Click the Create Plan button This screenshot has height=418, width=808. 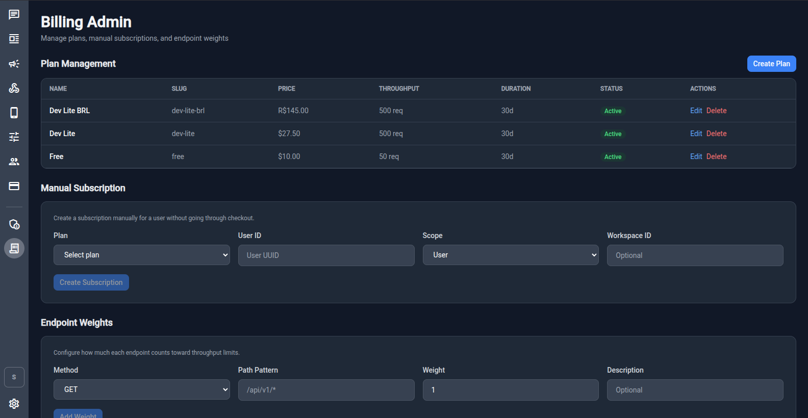click(771, 64)
